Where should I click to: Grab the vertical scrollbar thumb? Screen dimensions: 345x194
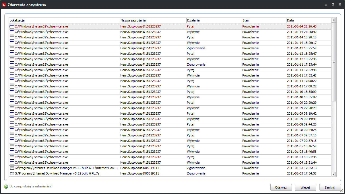click(x=334, y=62)
